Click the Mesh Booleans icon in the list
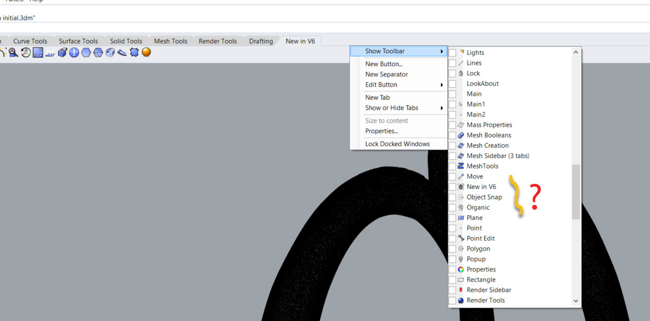Screen dimensions: 650x321 [461, 135]
